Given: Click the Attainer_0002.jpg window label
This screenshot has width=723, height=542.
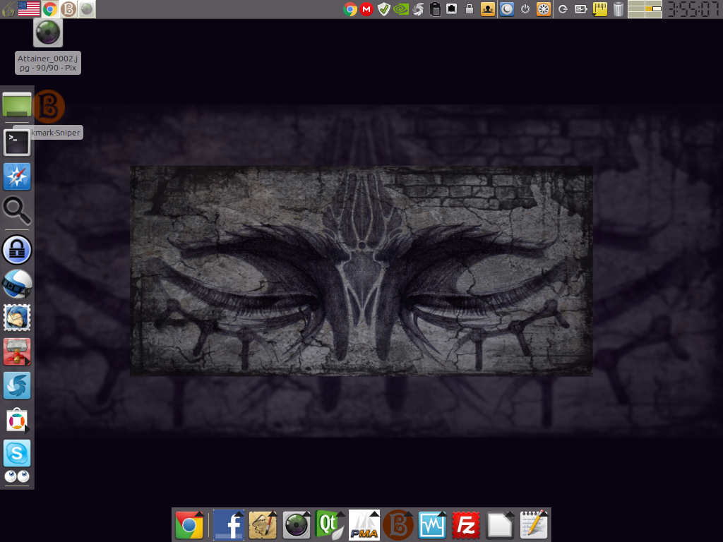Looking at the screenshot, I should coord(48,63).
